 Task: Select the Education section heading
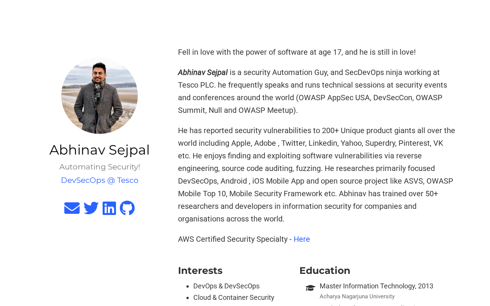click(325, 270)
